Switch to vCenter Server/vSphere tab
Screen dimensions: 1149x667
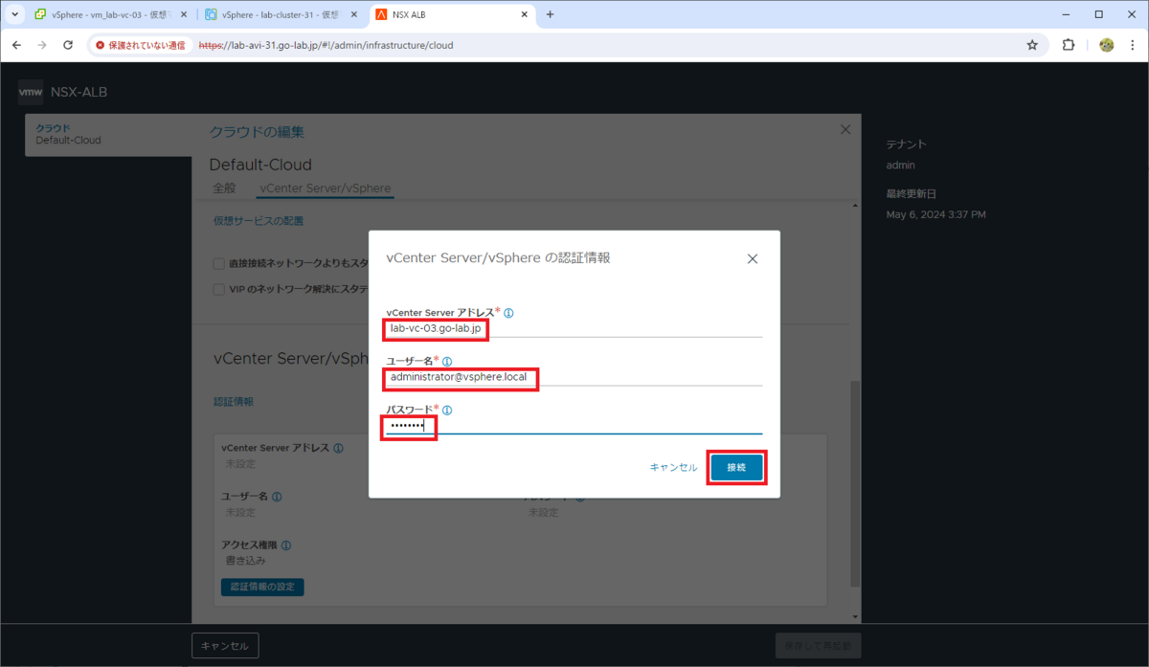[x=326, y=189]
